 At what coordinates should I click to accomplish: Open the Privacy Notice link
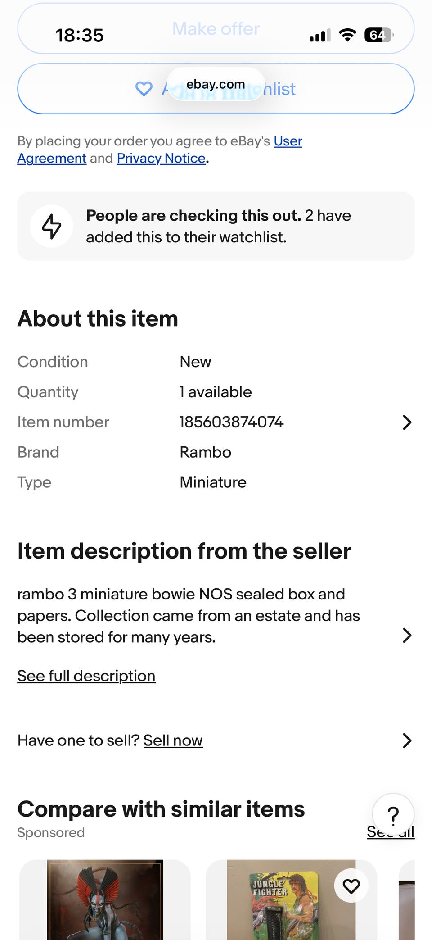click(161, 159)
